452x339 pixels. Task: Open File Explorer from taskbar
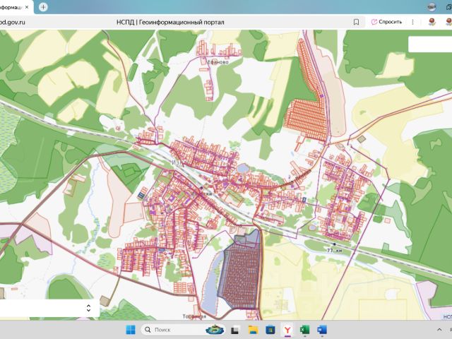click(253, 330)
